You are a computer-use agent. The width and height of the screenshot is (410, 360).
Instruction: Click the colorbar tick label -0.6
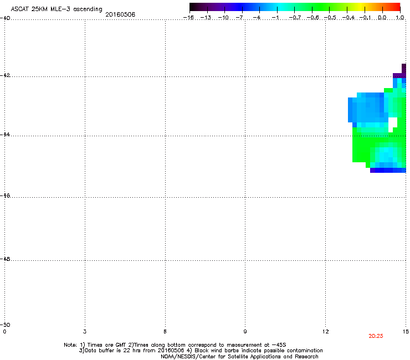312,18
